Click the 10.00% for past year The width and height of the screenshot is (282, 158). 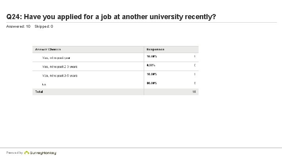(152, 57)
